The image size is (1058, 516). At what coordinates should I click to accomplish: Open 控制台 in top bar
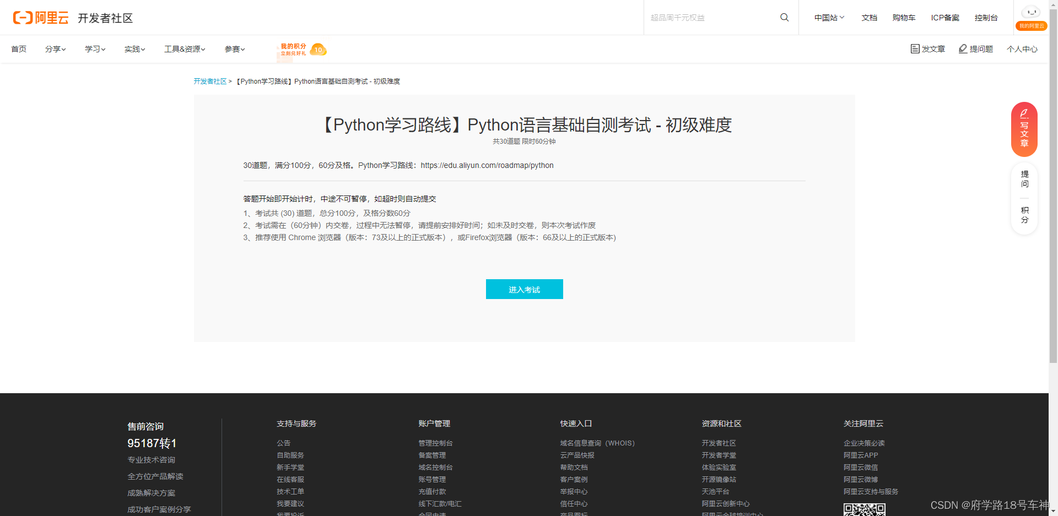click(x=986, y=18)
